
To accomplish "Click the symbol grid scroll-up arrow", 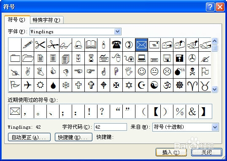I will pyautogui.click(x=214, y=41).
